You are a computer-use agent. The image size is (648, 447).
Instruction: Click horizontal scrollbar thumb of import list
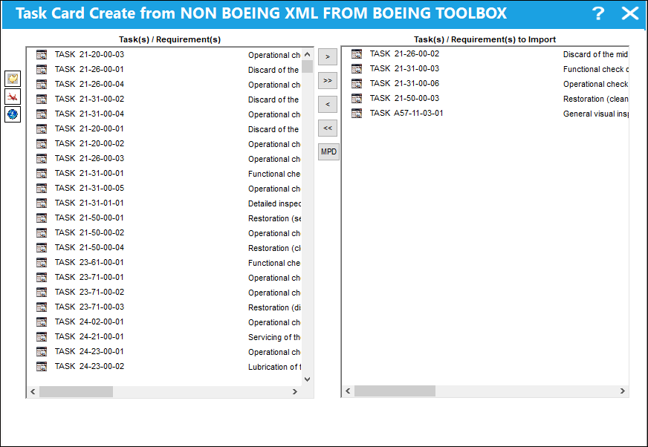tap(395, 391)
